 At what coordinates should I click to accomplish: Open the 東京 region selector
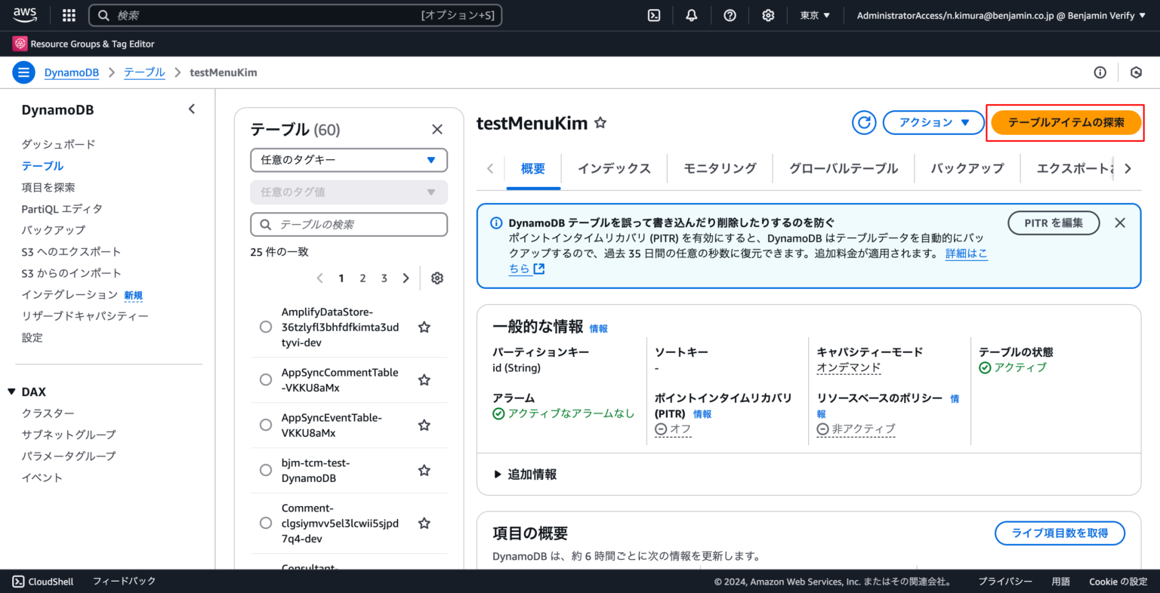coord(814,14)
